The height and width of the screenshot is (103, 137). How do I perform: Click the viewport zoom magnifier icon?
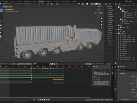[x=102, y=18]
